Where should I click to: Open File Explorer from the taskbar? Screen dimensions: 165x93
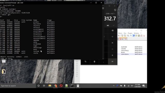(x=50, y=86)
